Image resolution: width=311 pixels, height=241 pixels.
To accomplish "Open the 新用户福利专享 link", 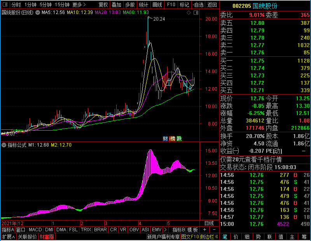I will (x=163, y=237).
